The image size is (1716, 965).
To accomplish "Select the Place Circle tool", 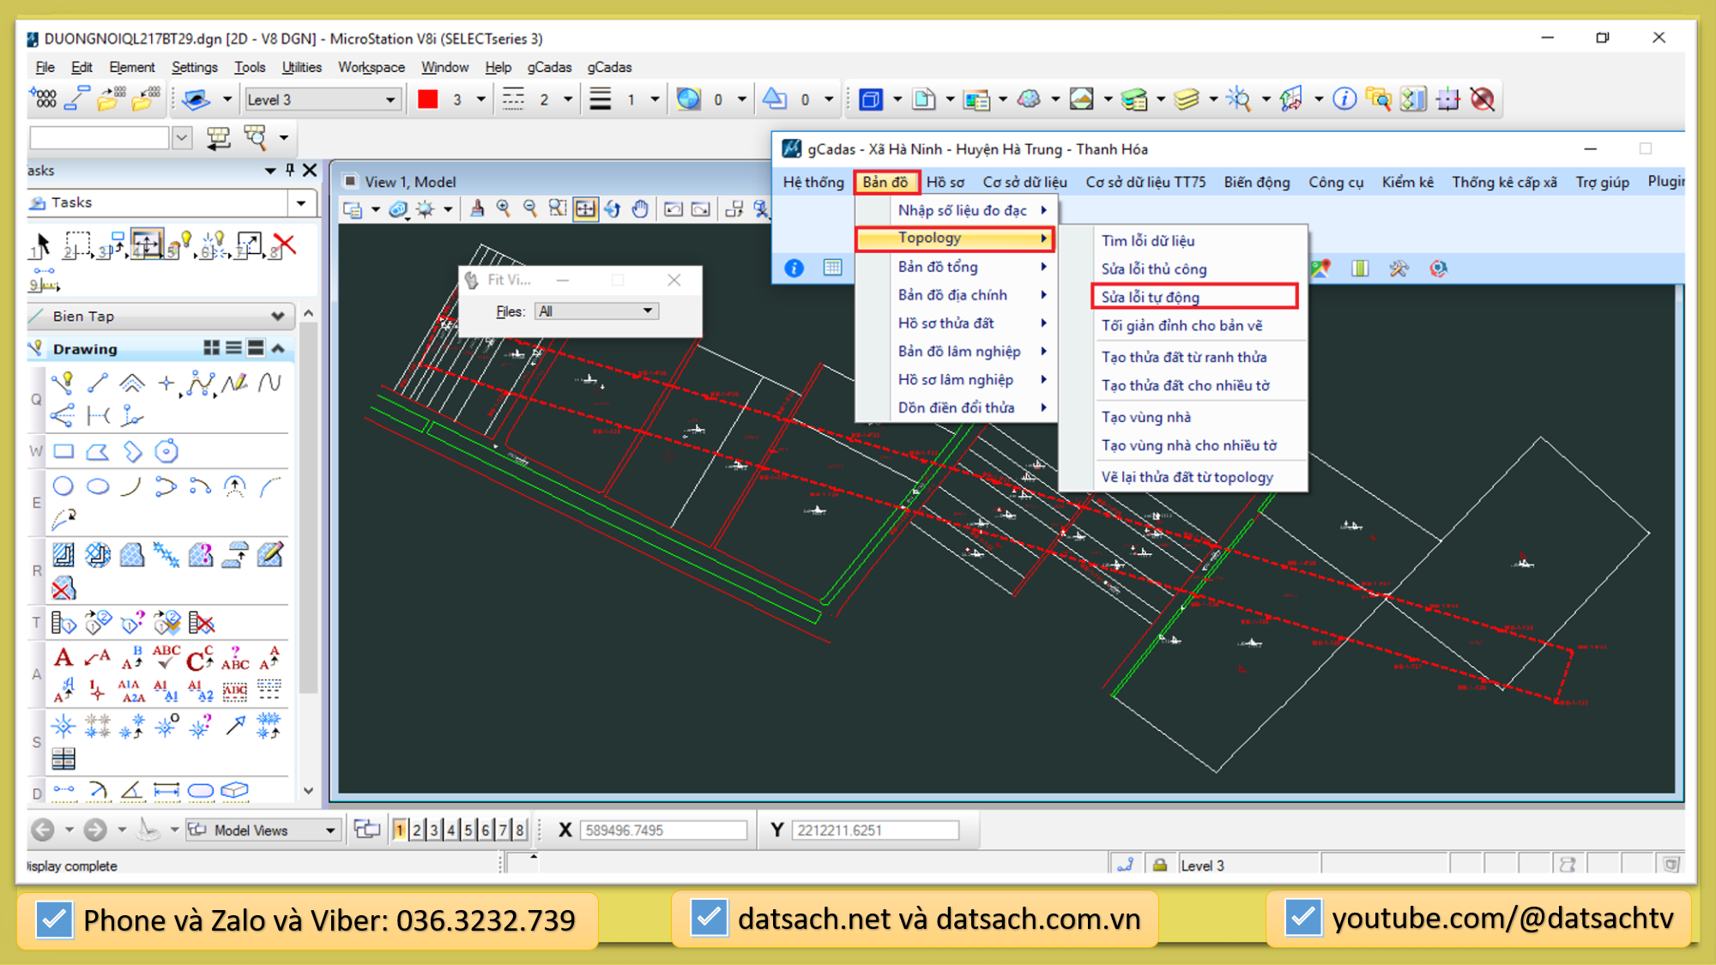I will (63, 486).
